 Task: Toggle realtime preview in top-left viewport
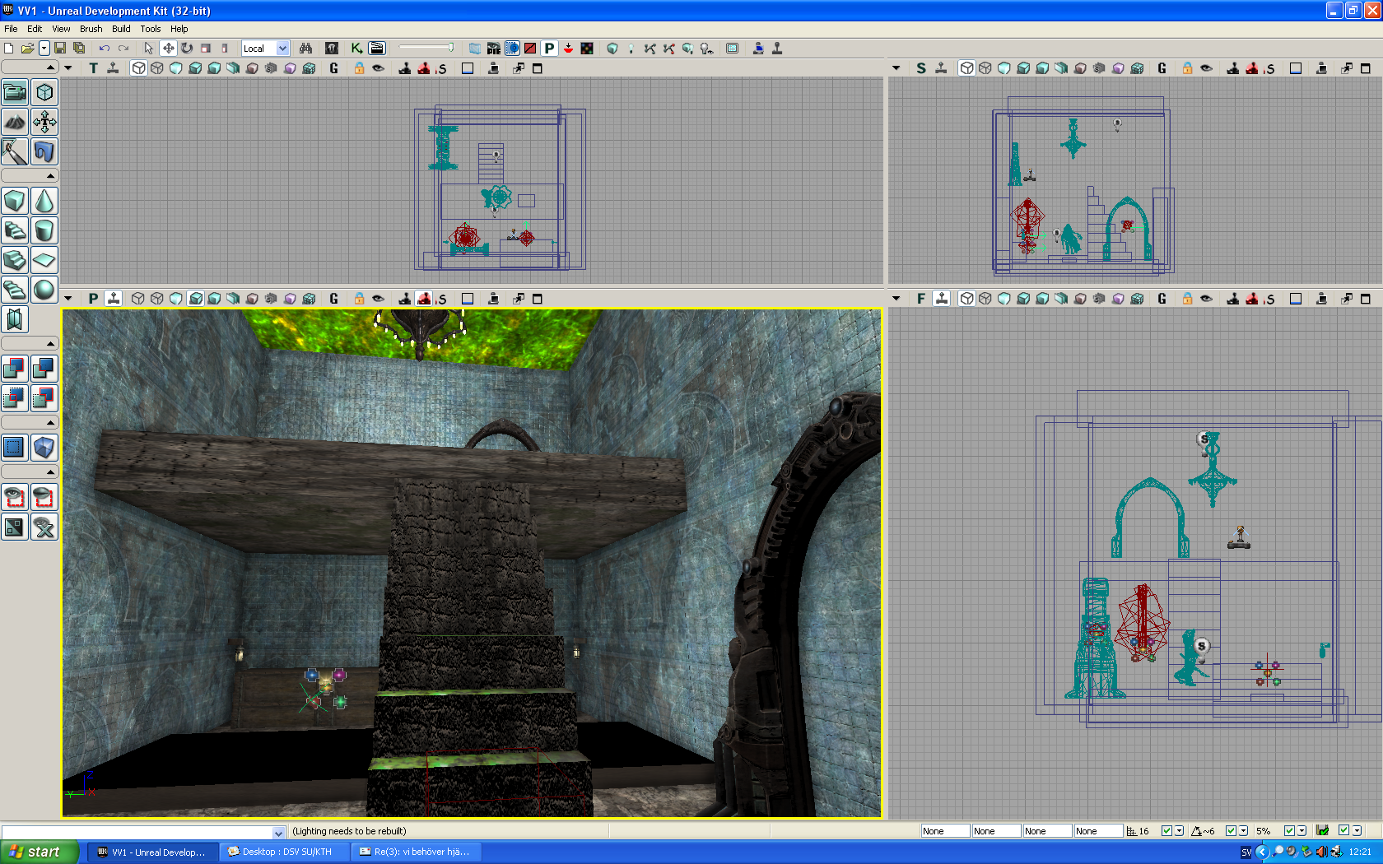pyautogui.click(x=114, y=68)
